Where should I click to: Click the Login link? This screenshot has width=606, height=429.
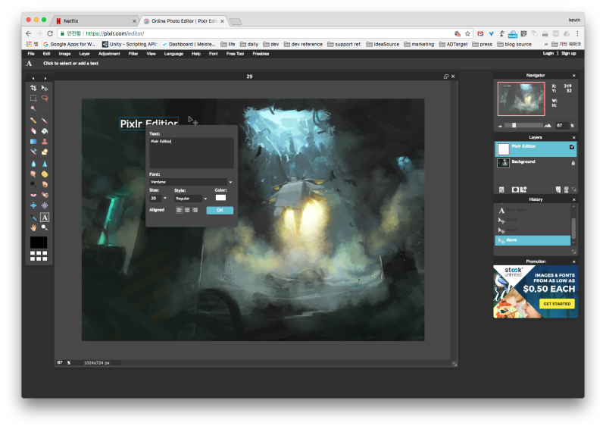pos(548,53)
